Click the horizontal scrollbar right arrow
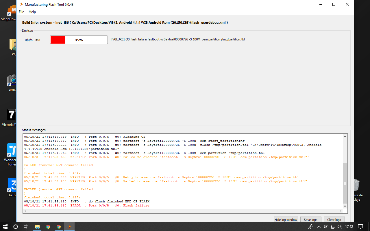The height and width of the screenshot is (231, 370). tap(340, 211)
